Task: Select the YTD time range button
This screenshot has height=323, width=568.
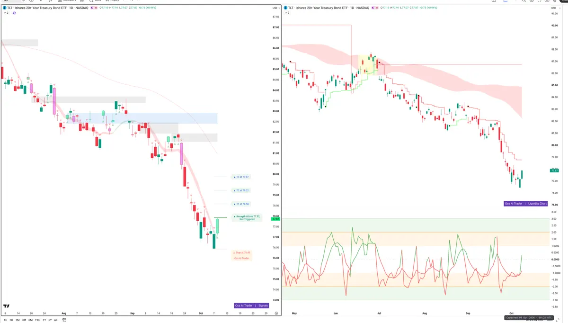Action: (x=37, y=320)
